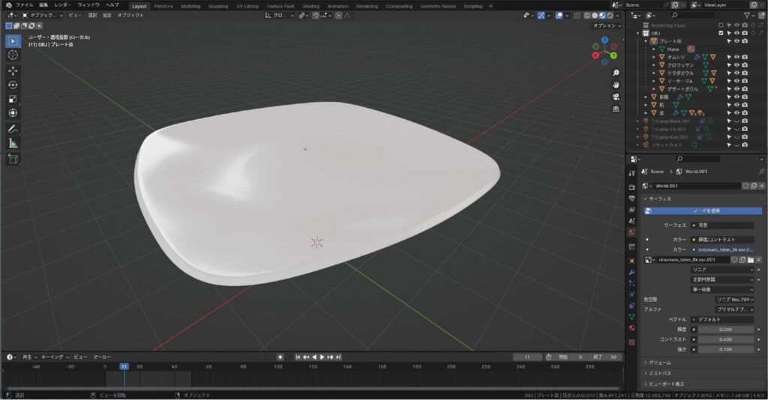
Task: Open the Modifiers wrench properties tab
Action: [x=631, y=272]
